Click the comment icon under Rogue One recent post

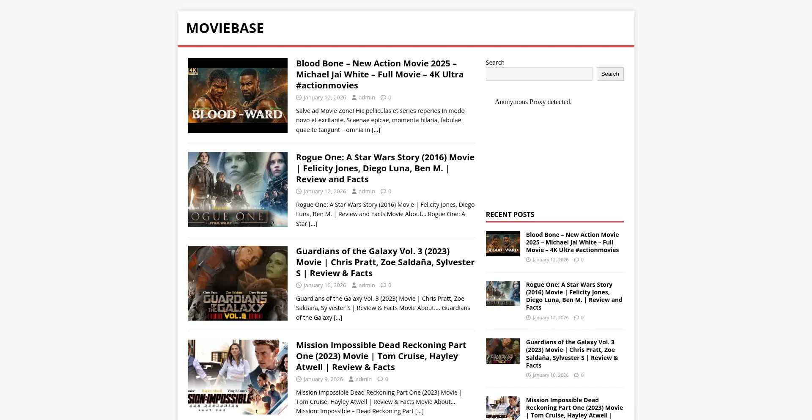576,317
